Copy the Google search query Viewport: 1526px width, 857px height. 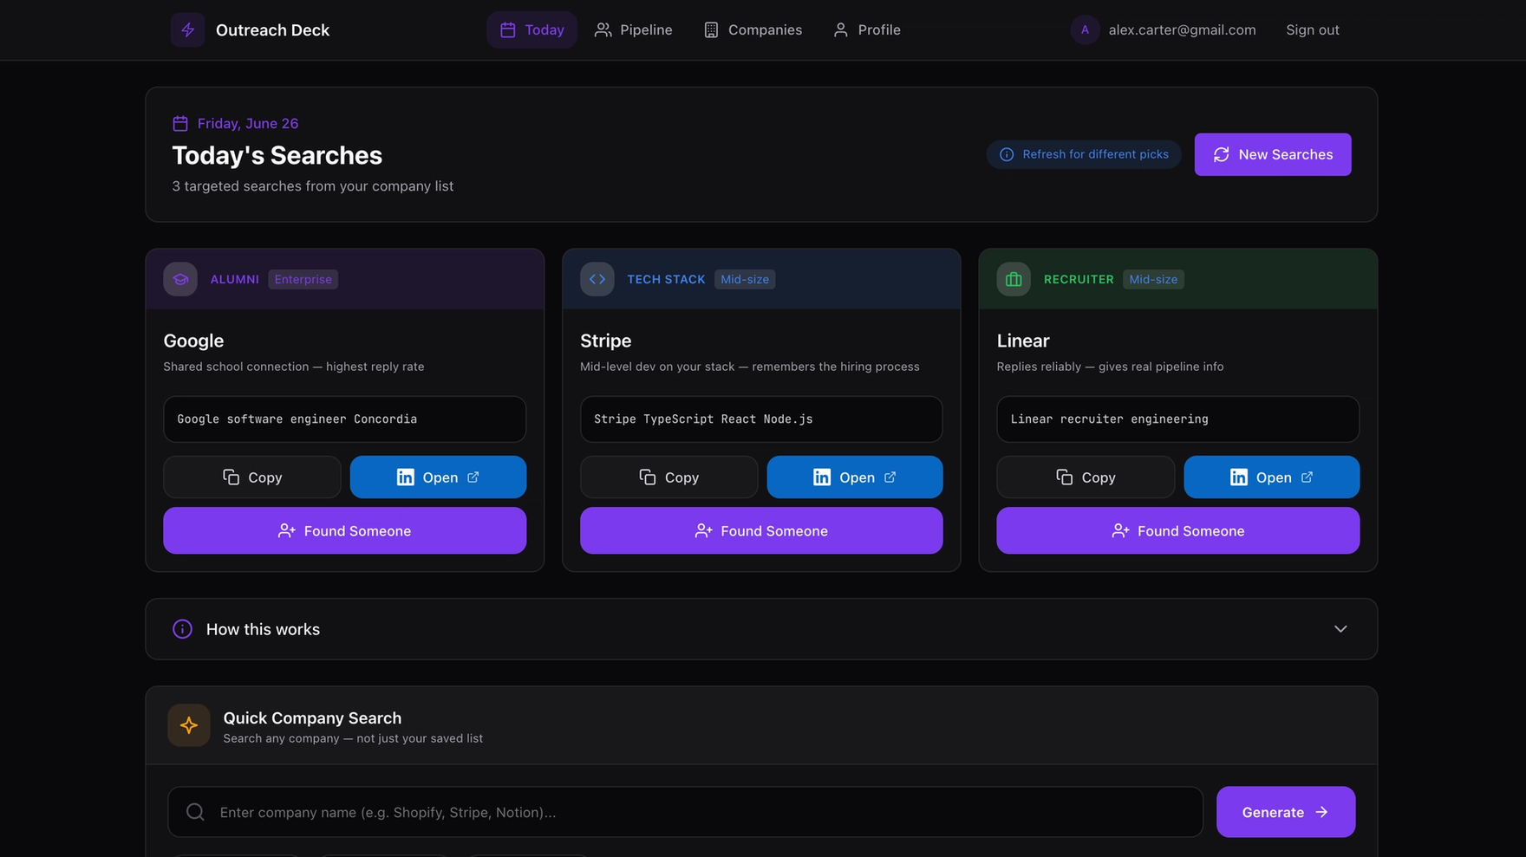(x=251, y=477)
